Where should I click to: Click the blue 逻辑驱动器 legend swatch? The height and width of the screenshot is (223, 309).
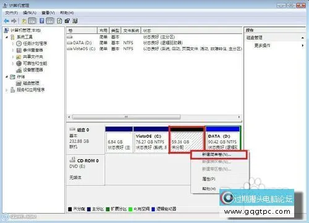(153, 209)
